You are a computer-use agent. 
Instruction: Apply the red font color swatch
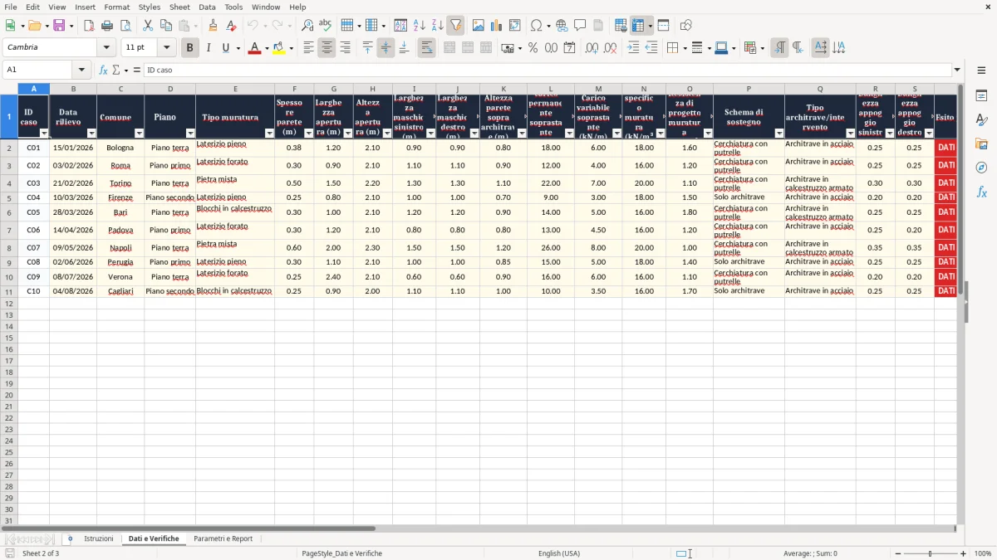tap(254, 48)
